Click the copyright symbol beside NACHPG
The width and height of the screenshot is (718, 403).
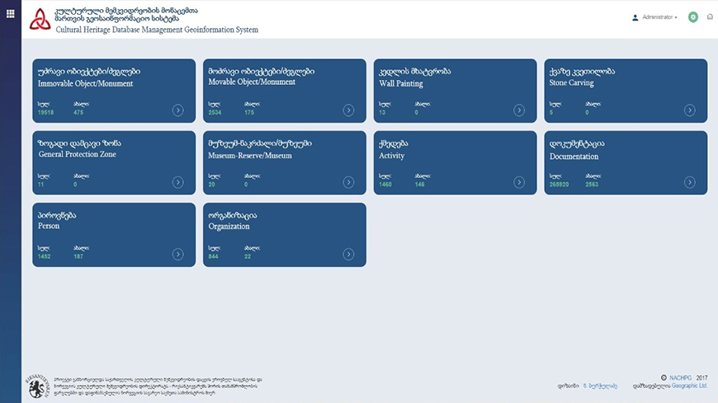coord(664,377)
